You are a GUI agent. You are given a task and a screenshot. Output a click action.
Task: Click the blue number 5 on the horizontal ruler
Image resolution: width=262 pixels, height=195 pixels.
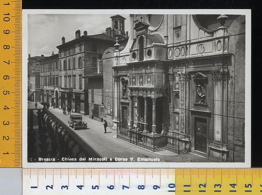95,187
